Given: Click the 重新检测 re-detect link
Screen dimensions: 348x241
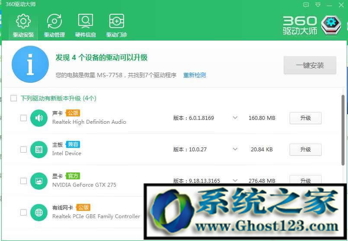Looking at the screenshot, I should [x=195, y=75].
